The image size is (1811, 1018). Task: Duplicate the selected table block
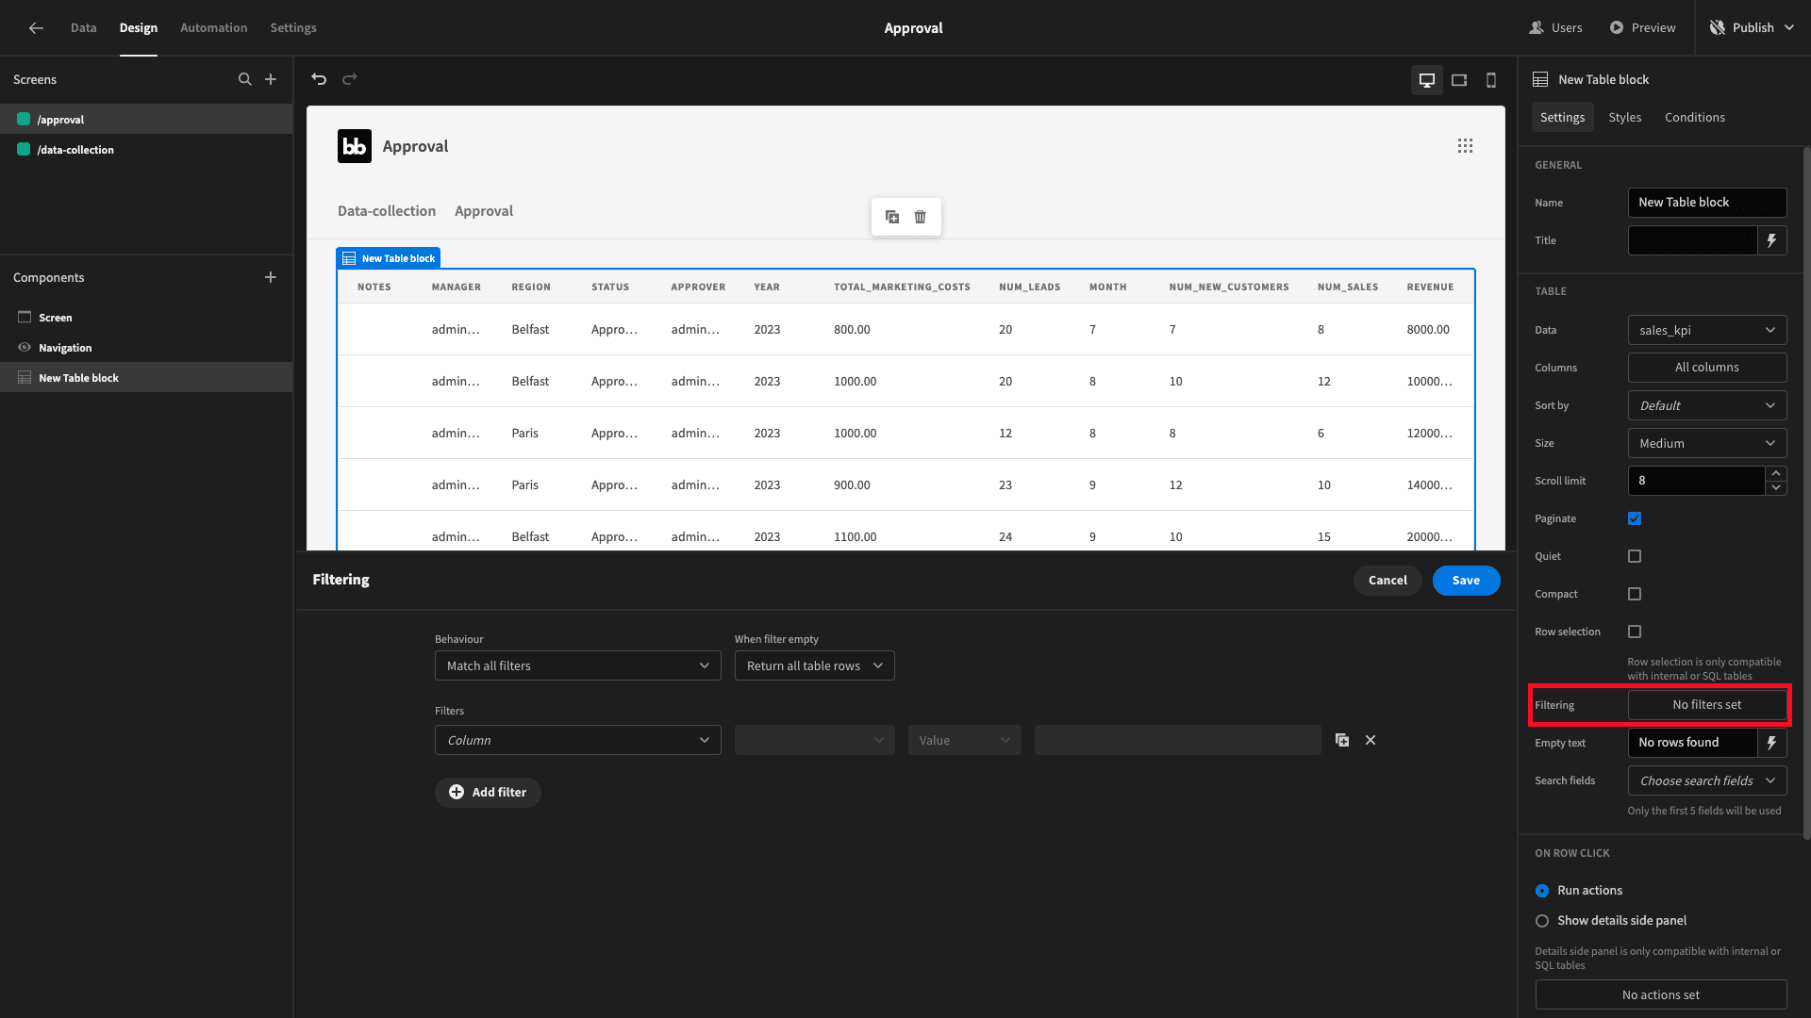pyautogui.click(x=892, y=217)
